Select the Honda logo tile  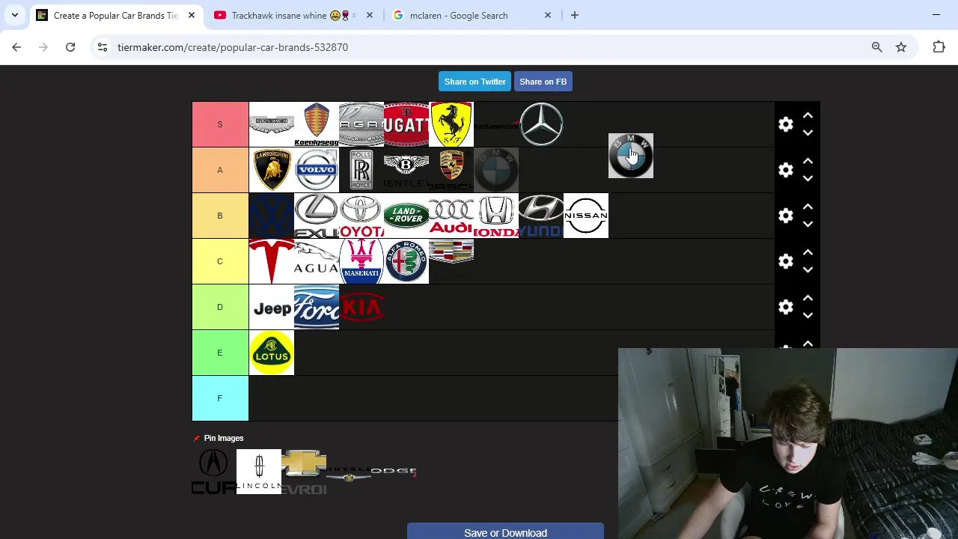tap(495, 216)
